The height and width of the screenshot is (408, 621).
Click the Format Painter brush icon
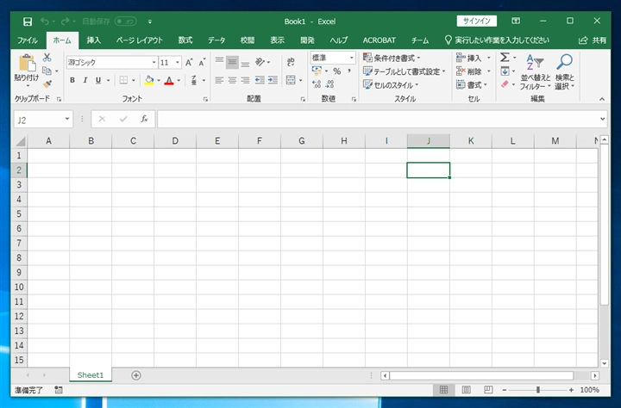[47, 83]
